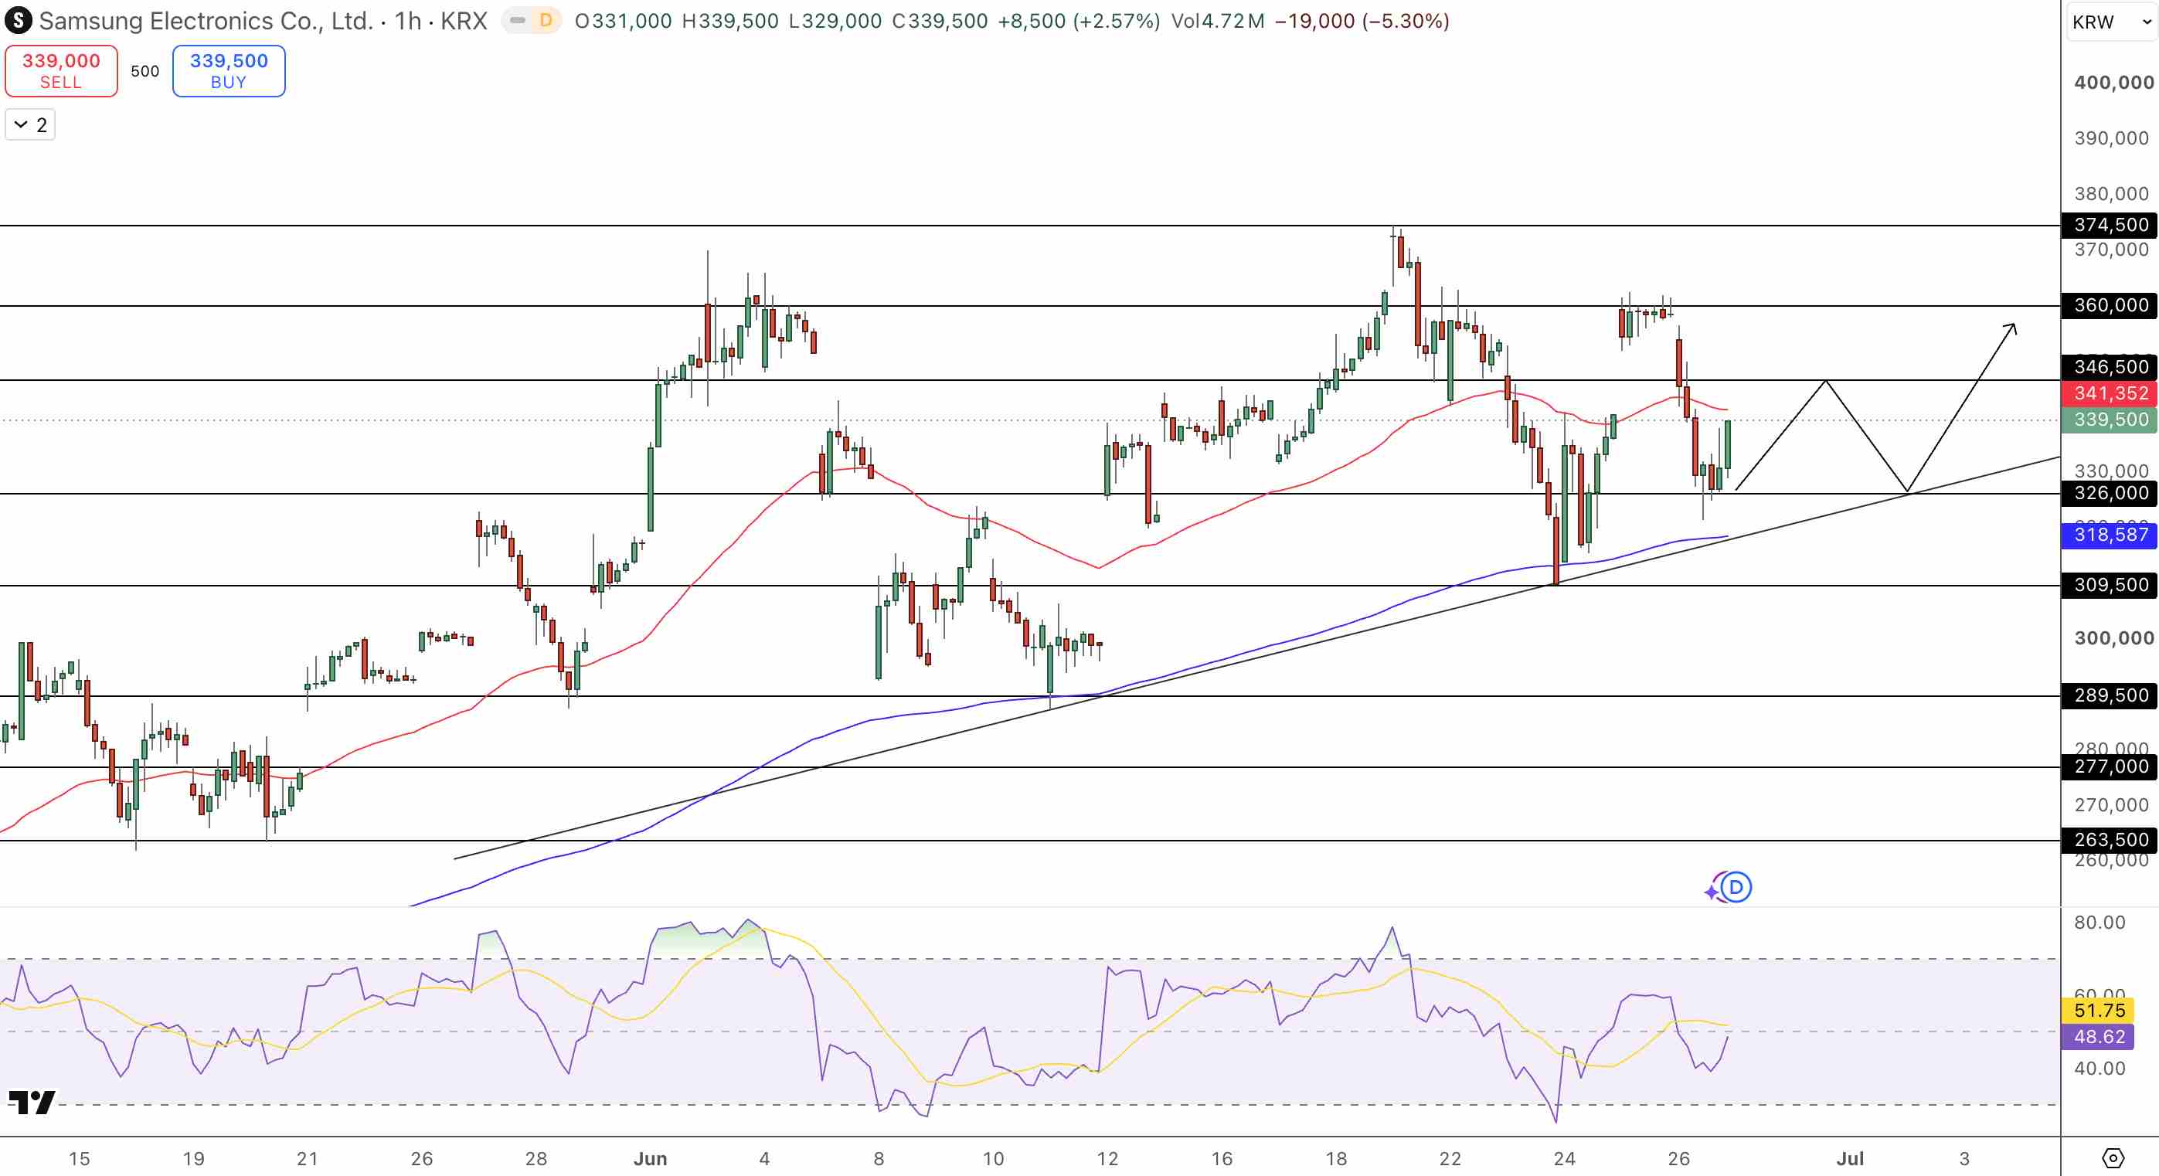Click the Jun label on the time axis

pos(651,1159)
